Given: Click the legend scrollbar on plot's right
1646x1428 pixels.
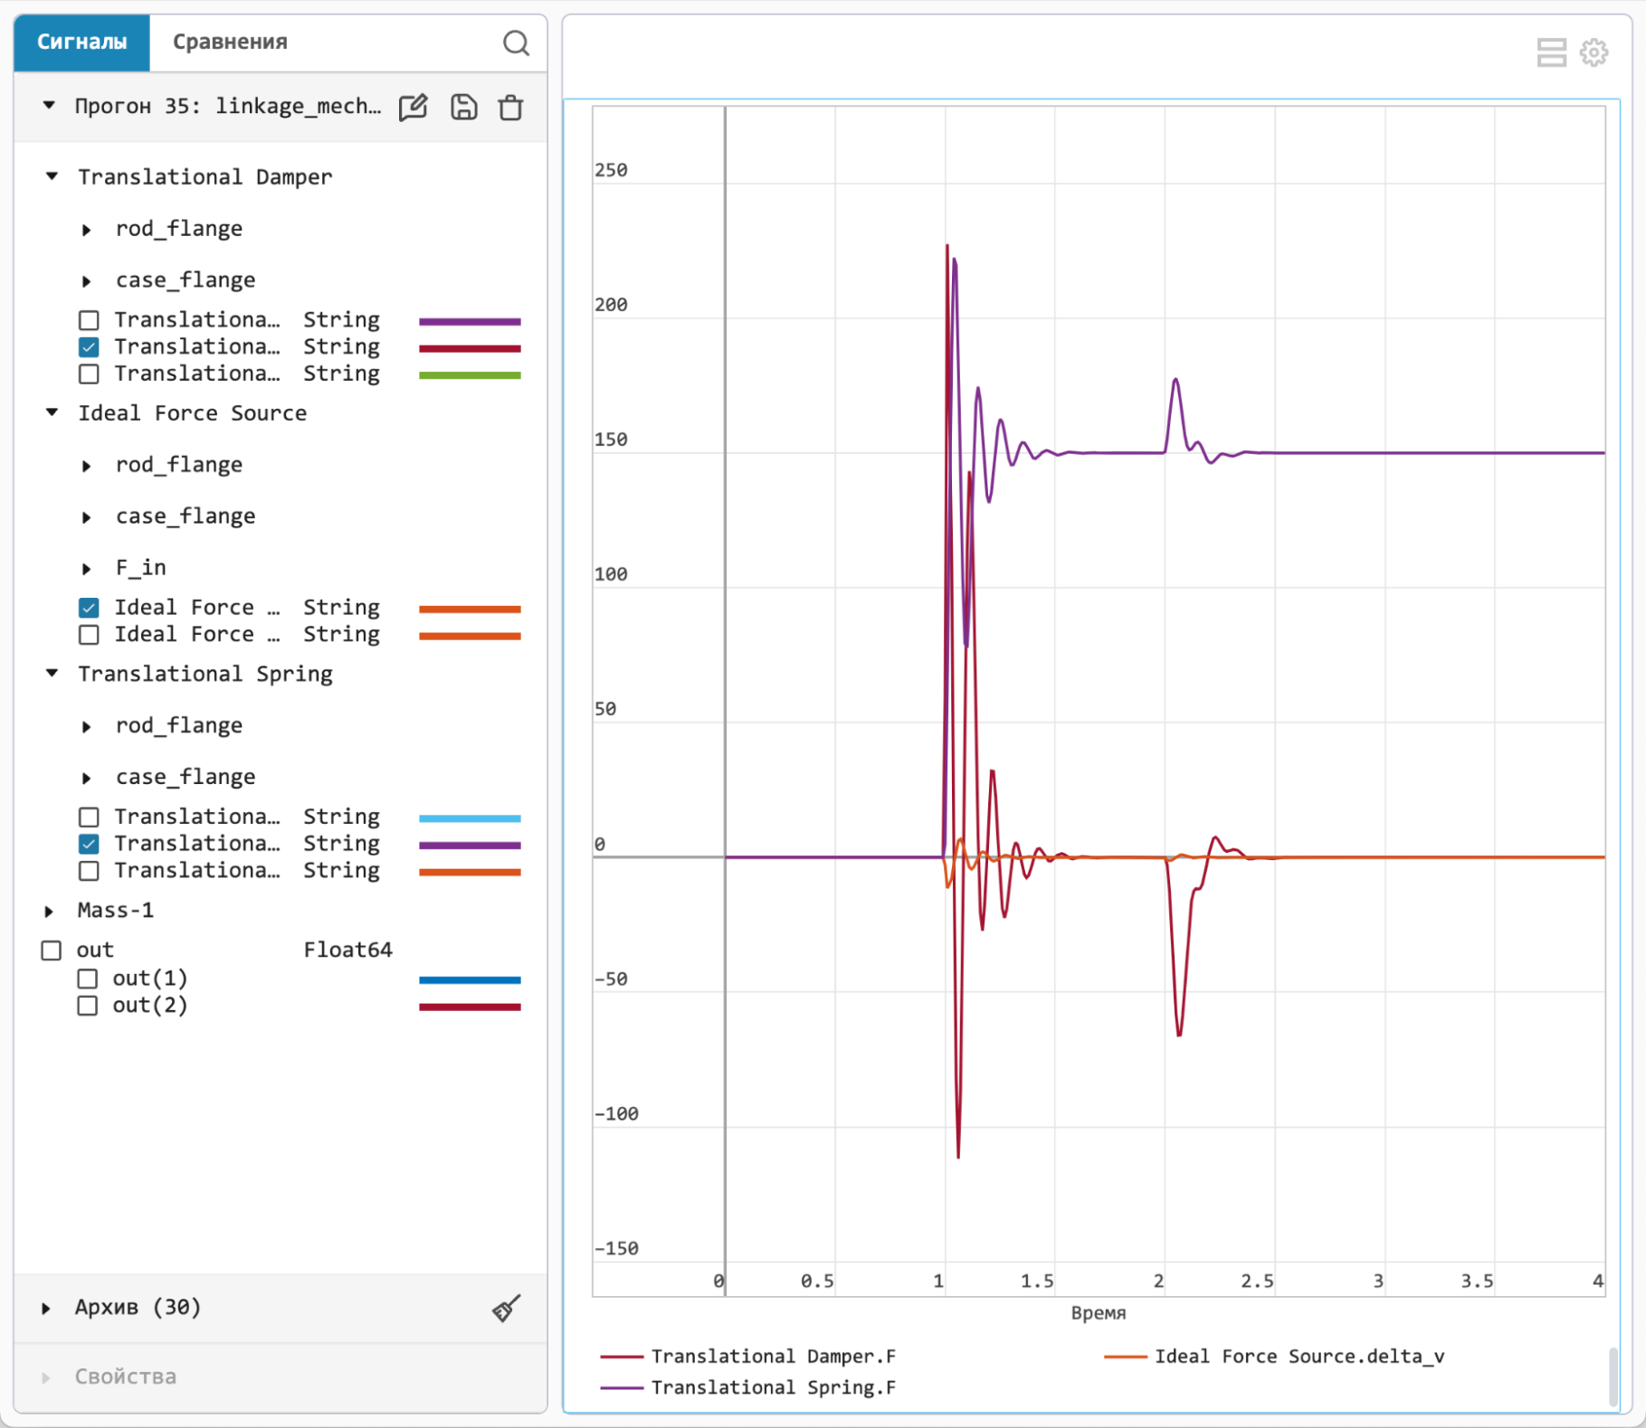Looking at the screenshot, I should pyautogui.click(x=1613, y=1377).
